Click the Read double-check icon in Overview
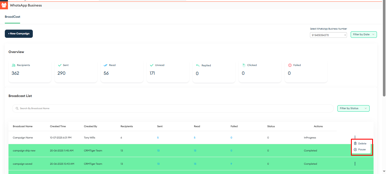This screenshot has height=174, width=386. [106, 65]
